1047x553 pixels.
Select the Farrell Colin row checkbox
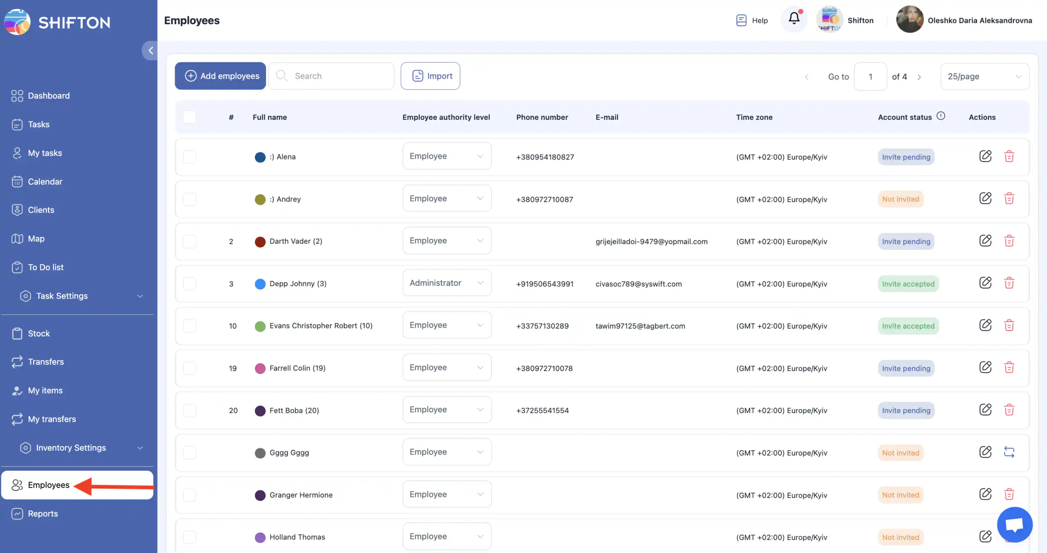[189, 368]
